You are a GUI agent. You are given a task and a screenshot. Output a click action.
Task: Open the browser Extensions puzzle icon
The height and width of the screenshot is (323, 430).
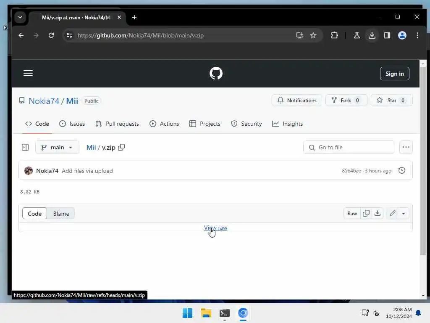tap(334, 35)
